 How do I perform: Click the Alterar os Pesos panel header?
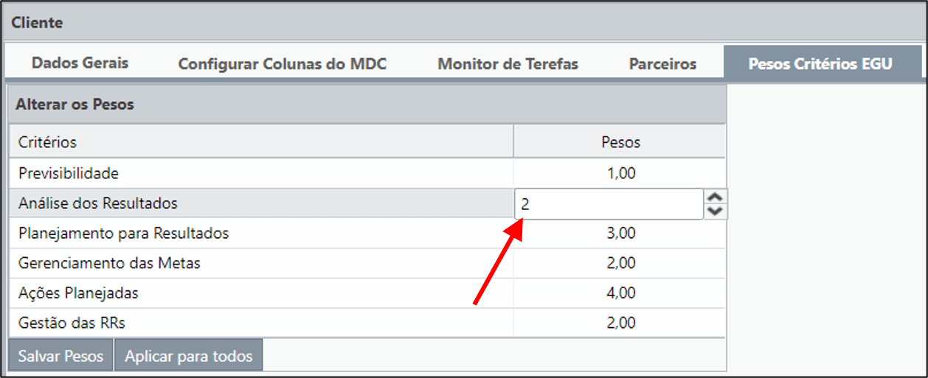point(367,105)
